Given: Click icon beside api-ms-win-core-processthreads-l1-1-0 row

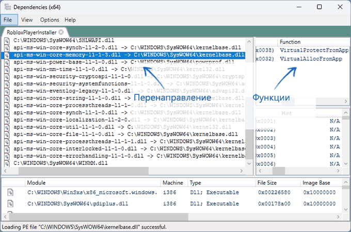Looking at the screenshot, I should click(7, 106).
